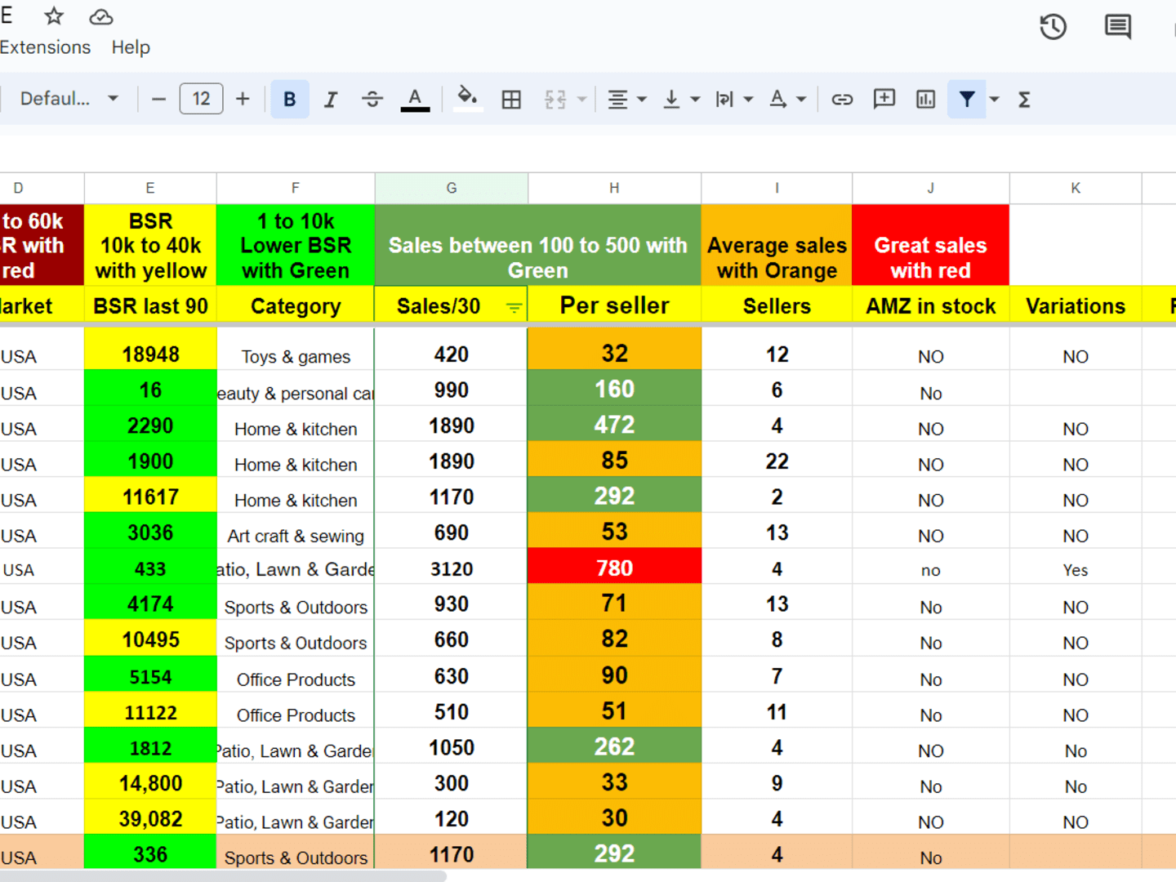This screenshot has height=882, width=1176.
Task: Insert a comment
Action: tap(884, 100)
